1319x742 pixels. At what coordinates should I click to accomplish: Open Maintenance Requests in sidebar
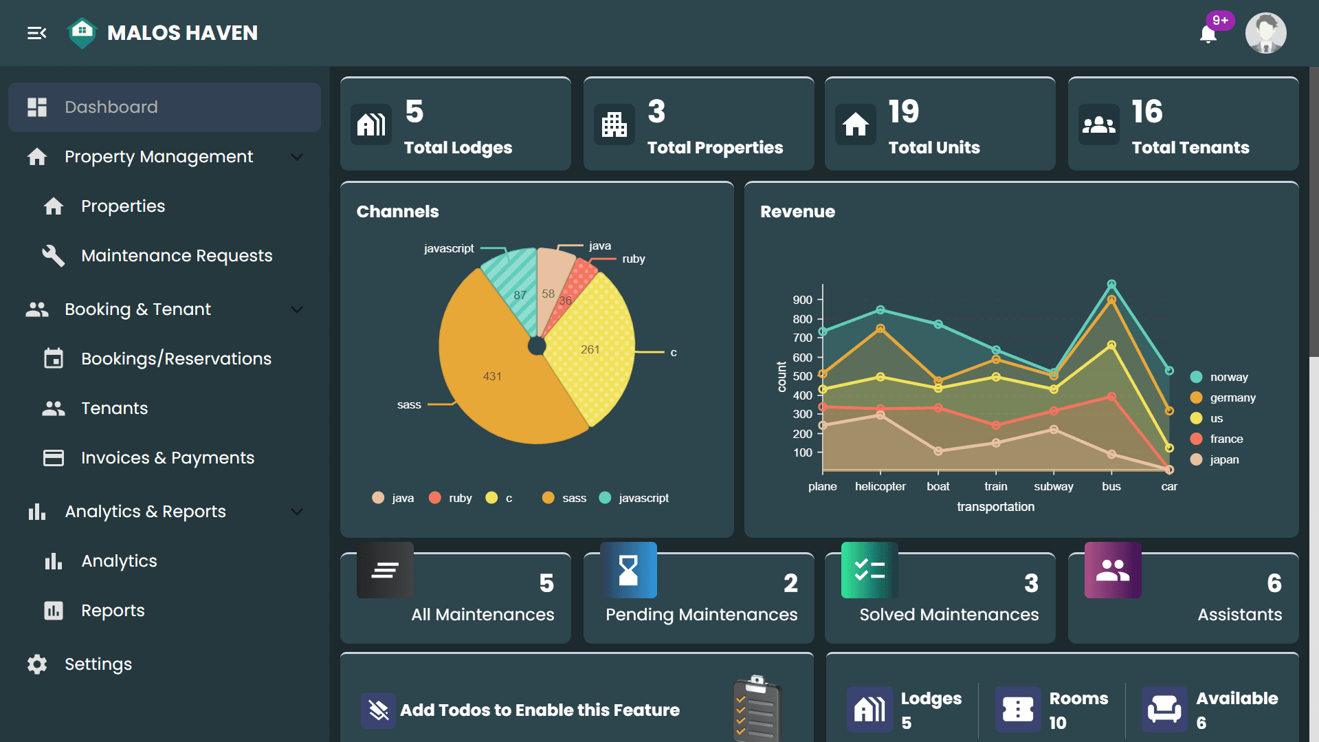[164, 256]
